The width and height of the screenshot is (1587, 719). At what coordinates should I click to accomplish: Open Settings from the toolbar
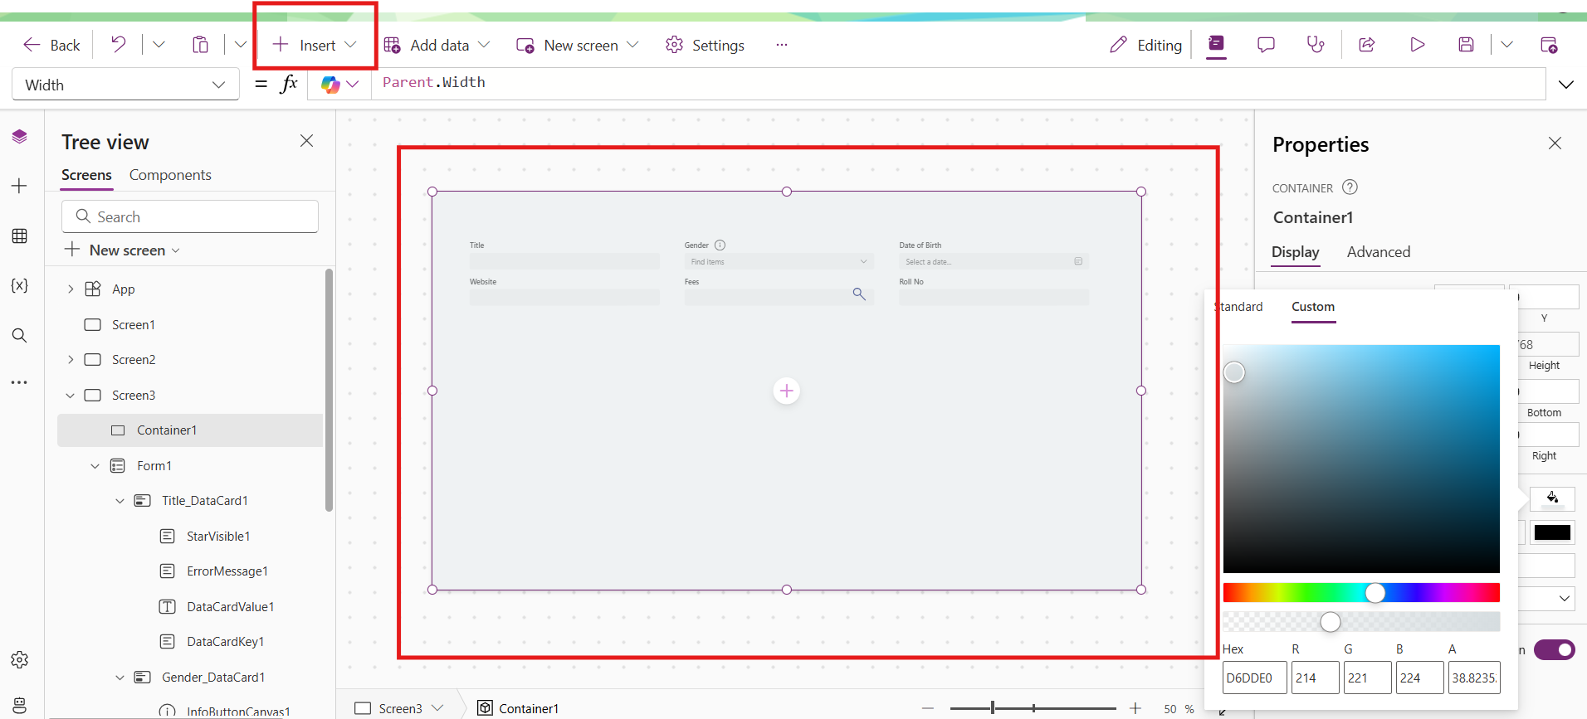point(705,45)
